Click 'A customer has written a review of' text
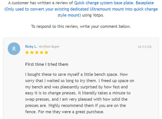Screen dimensions: 162x119 (x=40, y=3)
